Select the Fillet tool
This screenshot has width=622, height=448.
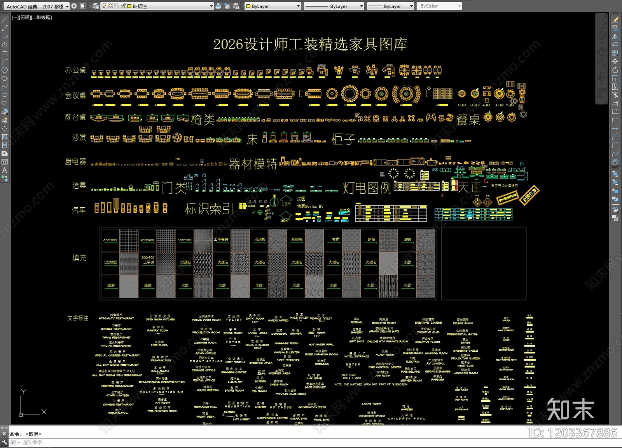click(x=615, y=145)
